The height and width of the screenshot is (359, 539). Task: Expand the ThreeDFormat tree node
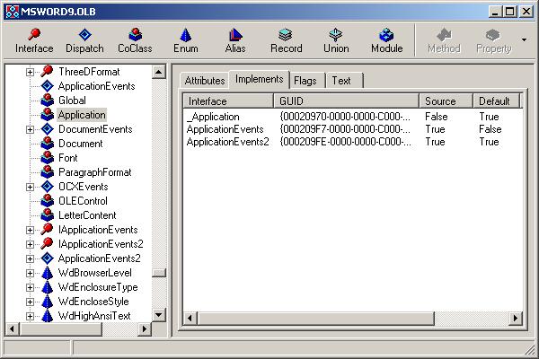[x=31, y=72]
